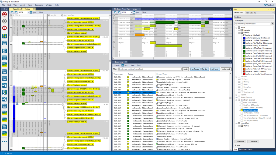The height and width of the screenshot is (155, 276).
Task: Toggle the Service events filter button
Action: 205,69
